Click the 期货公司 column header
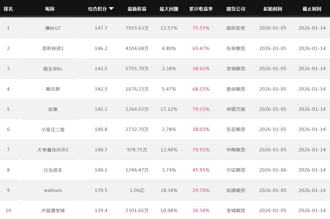Viewport: 330px width, 219px height. (236, 9)
